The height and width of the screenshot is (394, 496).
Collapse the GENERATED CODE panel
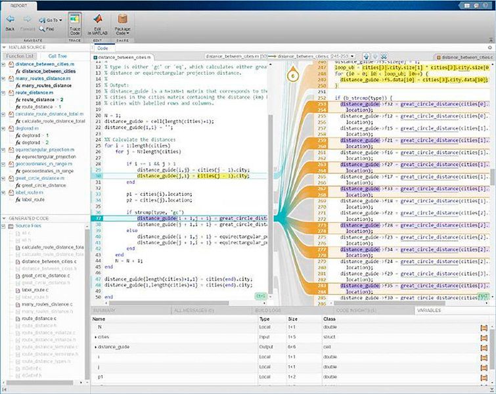(x=4, y=219)
